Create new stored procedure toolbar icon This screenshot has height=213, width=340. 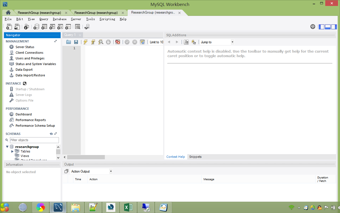tap(60, 27)
